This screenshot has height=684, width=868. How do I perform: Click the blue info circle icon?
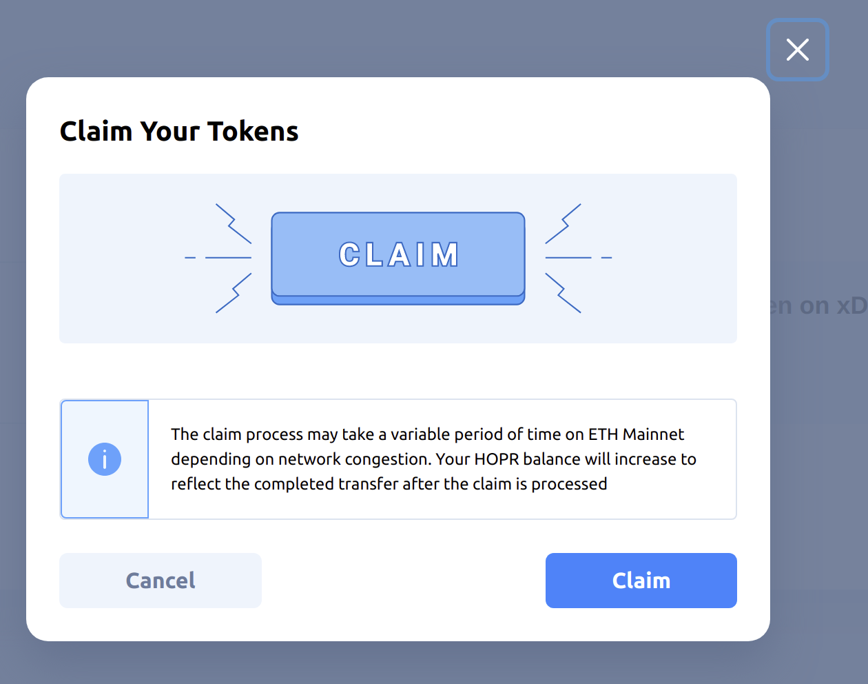105,459
